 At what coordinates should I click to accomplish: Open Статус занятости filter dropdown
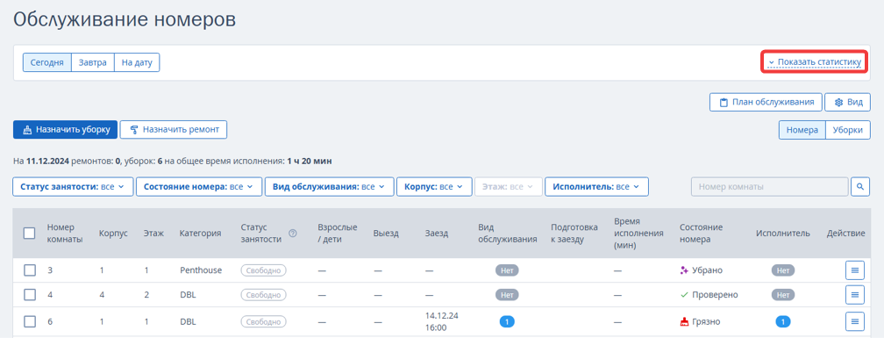[x=73, y=187]
